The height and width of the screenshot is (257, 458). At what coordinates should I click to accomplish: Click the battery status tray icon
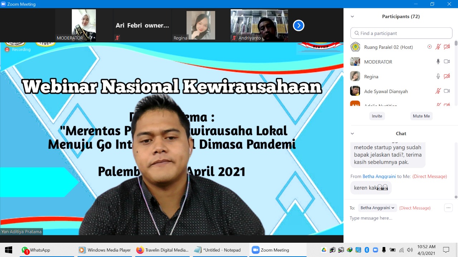point(393,250)
